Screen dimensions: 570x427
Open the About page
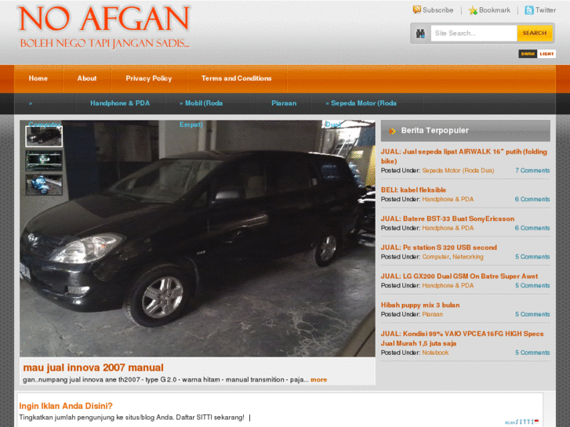tap(87, 78)
